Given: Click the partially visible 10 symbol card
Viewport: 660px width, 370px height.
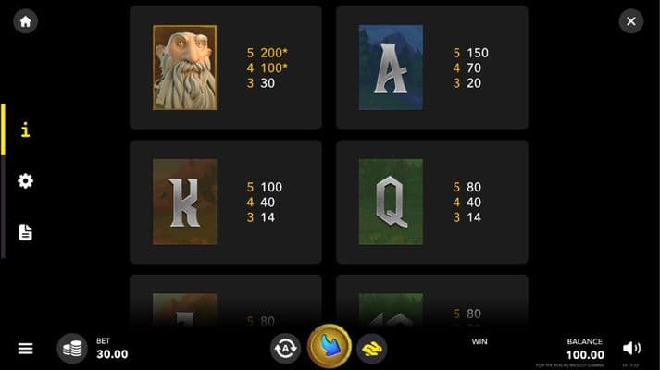Looking at the screenshot, I should coord(391,310).
